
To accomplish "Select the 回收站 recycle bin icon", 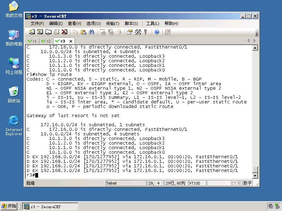I will click(x=14, y=95).
